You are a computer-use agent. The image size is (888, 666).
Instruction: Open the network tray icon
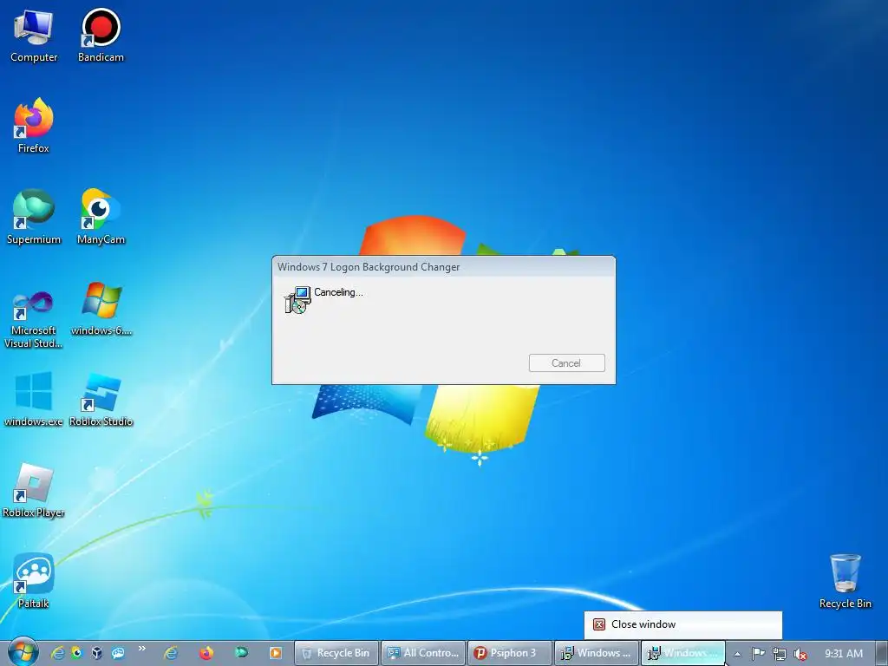point(780,654)
